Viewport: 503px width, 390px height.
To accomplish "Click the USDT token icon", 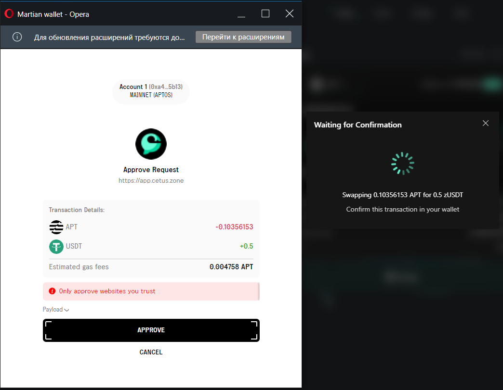I will [55, 246].
